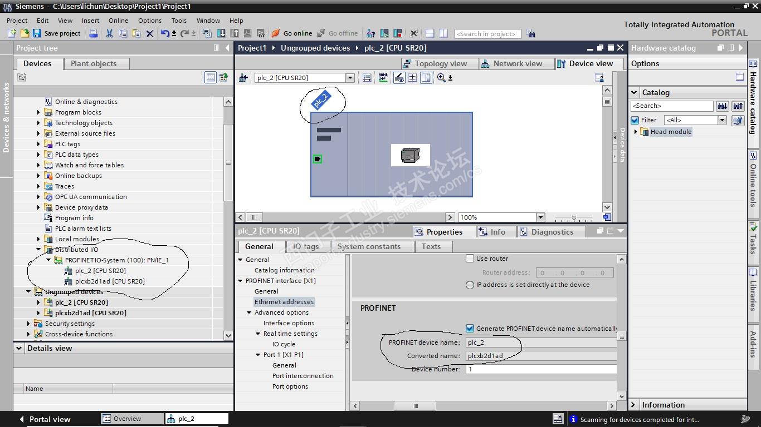Click the Search in project field
The height and width of the screenshot is (427, 761).
(x=487, y=34)
